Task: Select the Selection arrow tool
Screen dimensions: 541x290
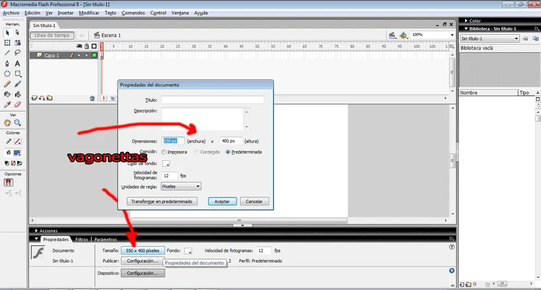Action: click(7, 33)
